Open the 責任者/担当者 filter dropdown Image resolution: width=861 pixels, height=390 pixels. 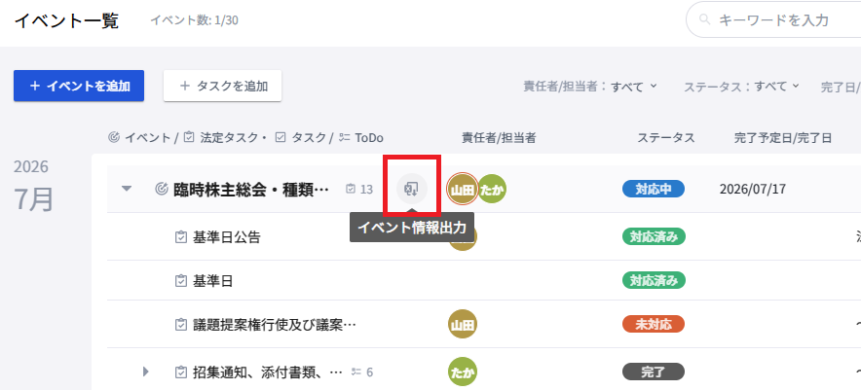[590, 87]
